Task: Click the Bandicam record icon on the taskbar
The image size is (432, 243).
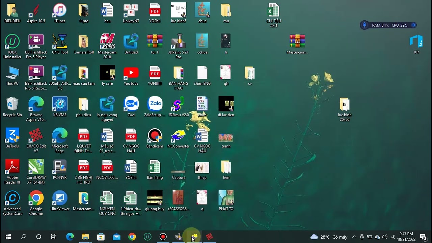Action: coord(163,237)
